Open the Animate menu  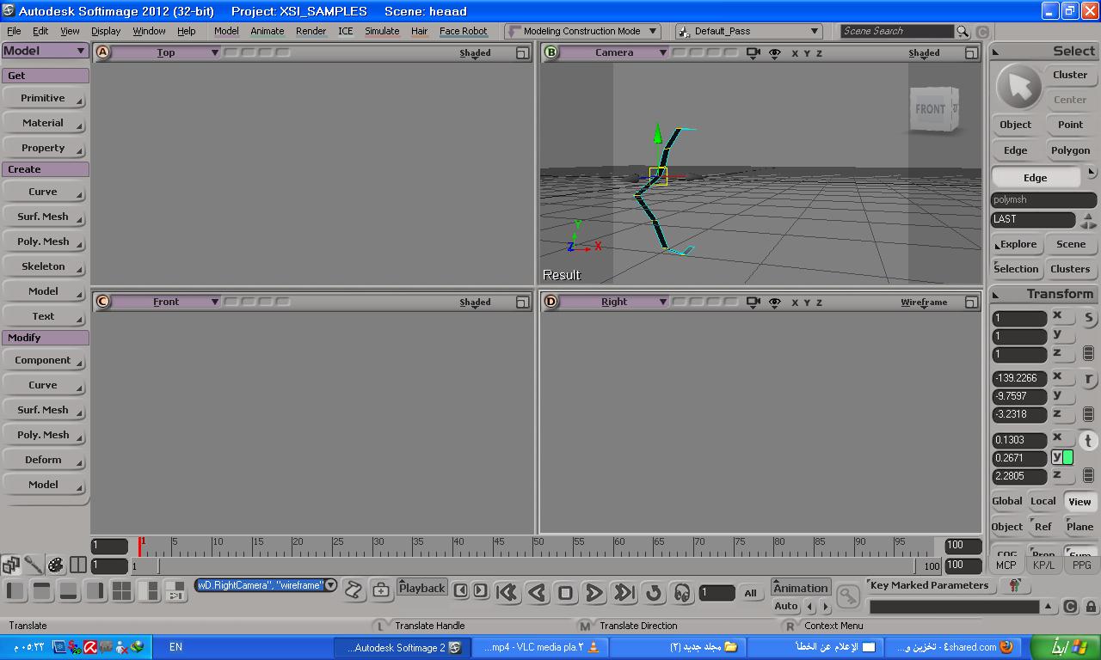[267, 31]
